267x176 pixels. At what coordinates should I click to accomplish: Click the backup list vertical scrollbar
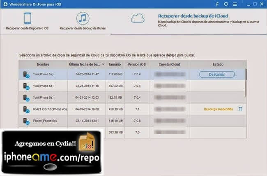(245, 82)
